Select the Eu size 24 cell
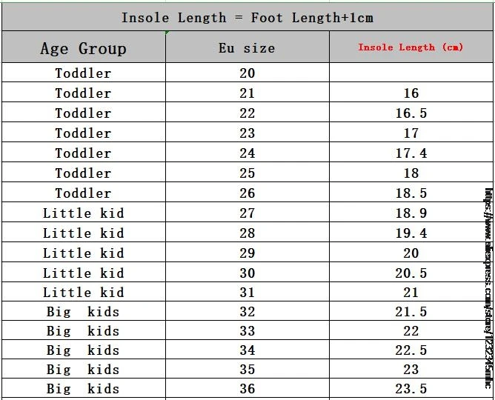 [x=247, y=153]
